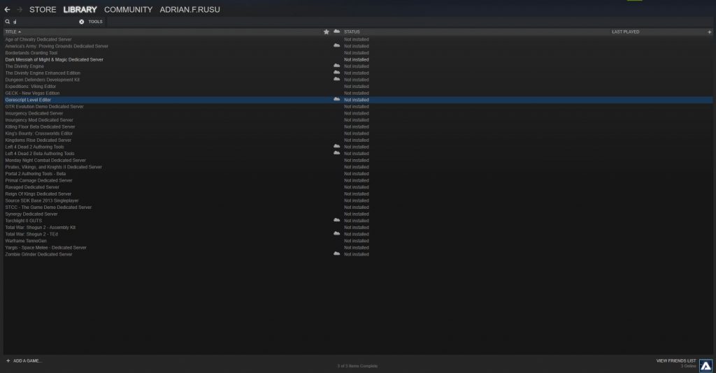Select America's Army: Proving Grounds Dedicated Server
Viewport: 716px width, 373px height.
click(57, 46)
